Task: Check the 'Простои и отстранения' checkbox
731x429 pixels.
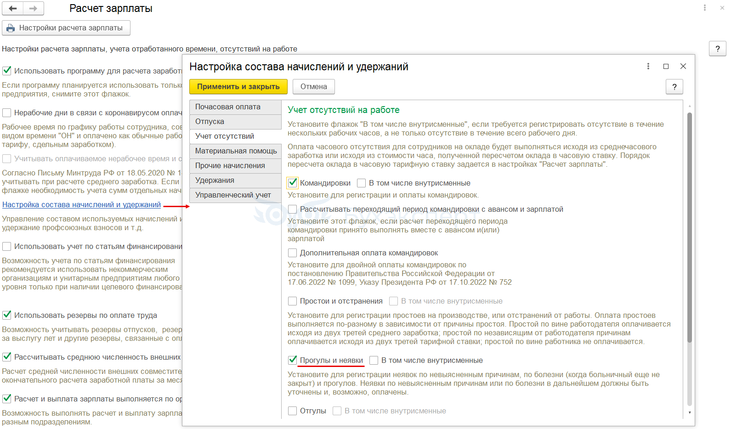Action: tap(292, 301)
